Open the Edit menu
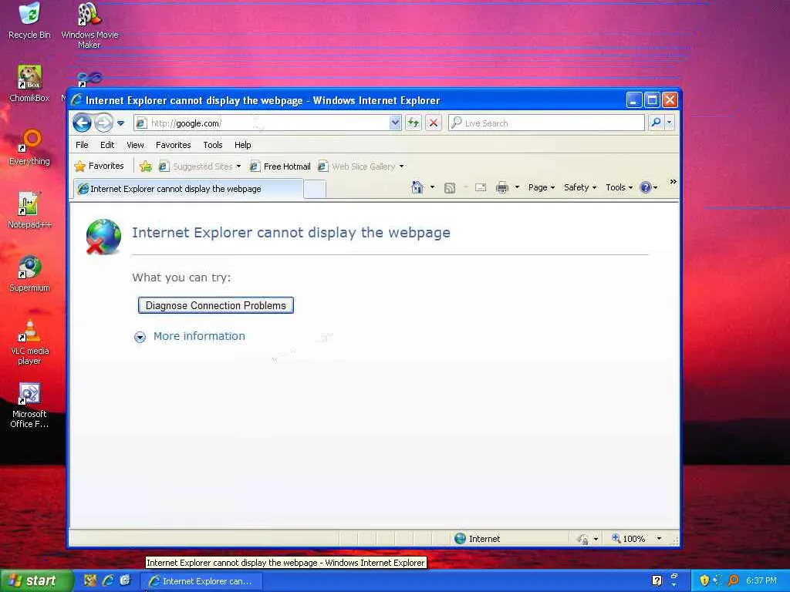Viewport: 790px width, 592px height. [106, 145]
